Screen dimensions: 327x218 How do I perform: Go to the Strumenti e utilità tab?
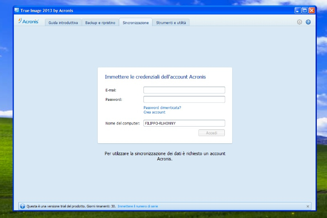coord(171,23)
